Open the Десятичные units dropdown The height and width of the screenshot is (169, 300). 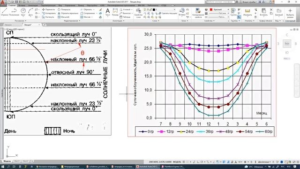264,162
